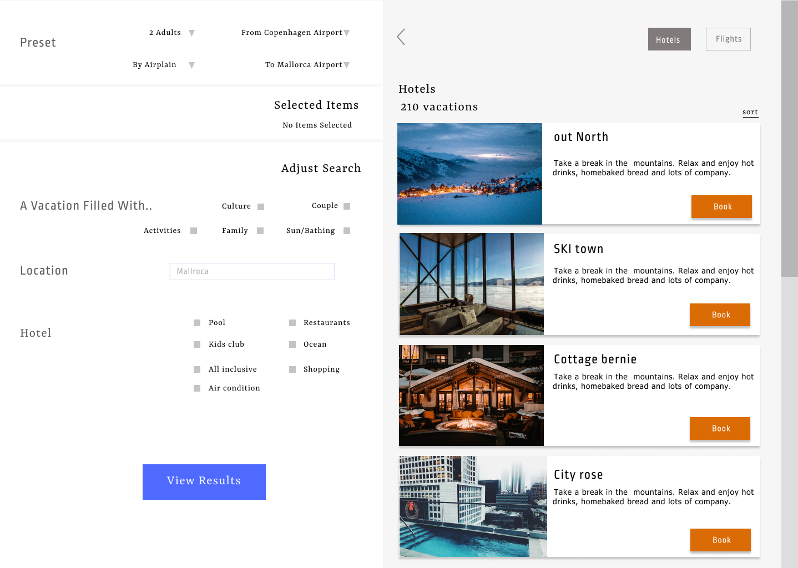Expand the By Airplain travel mode dropdown
The image size is (798, 568).
click(191, 65)
